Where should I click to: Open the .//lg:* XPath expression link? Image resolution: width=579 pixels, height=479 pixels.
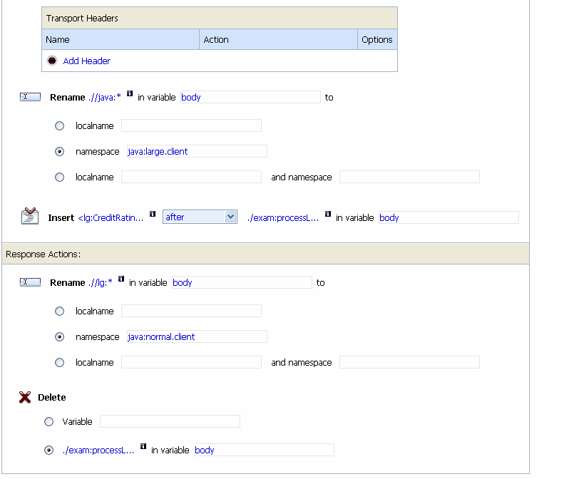click(100, 283)
